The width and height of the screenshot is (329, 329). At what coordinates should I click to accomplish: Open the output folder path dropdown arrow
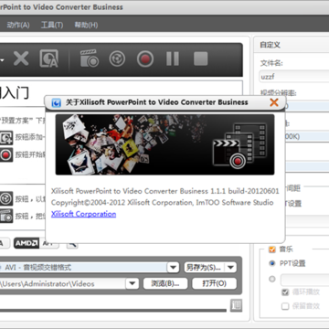(133, 283)
